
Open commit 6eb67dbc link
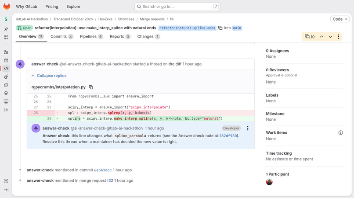click(103, 170)
